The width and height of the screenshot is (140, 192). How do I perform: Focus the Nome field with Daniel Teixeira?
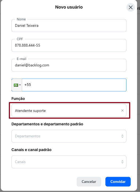tap(69, 26)
